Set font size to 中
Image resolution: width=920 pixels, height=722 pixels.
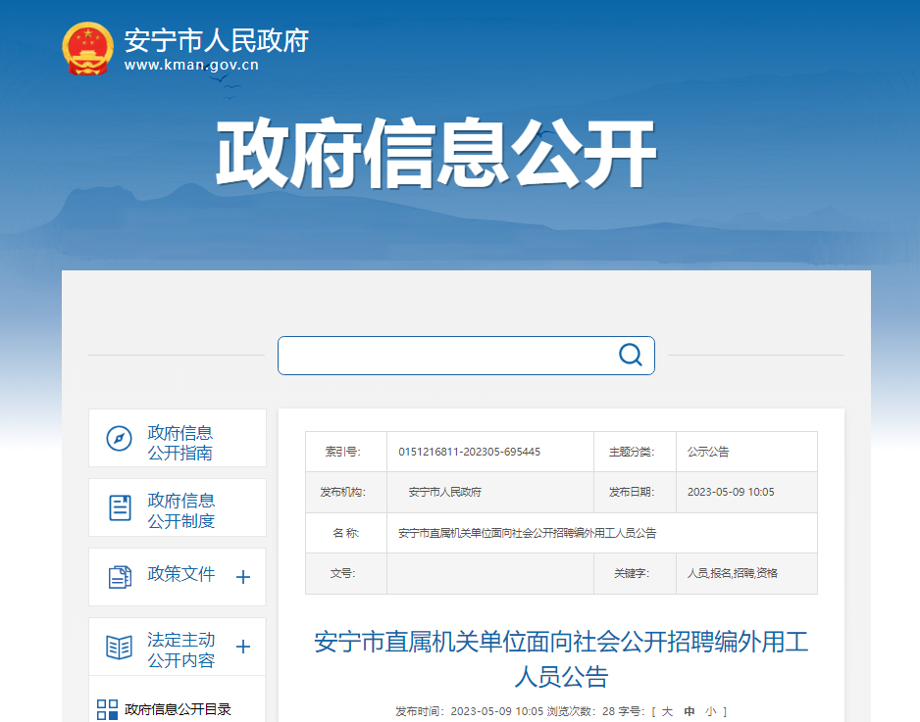coord(689,711)
